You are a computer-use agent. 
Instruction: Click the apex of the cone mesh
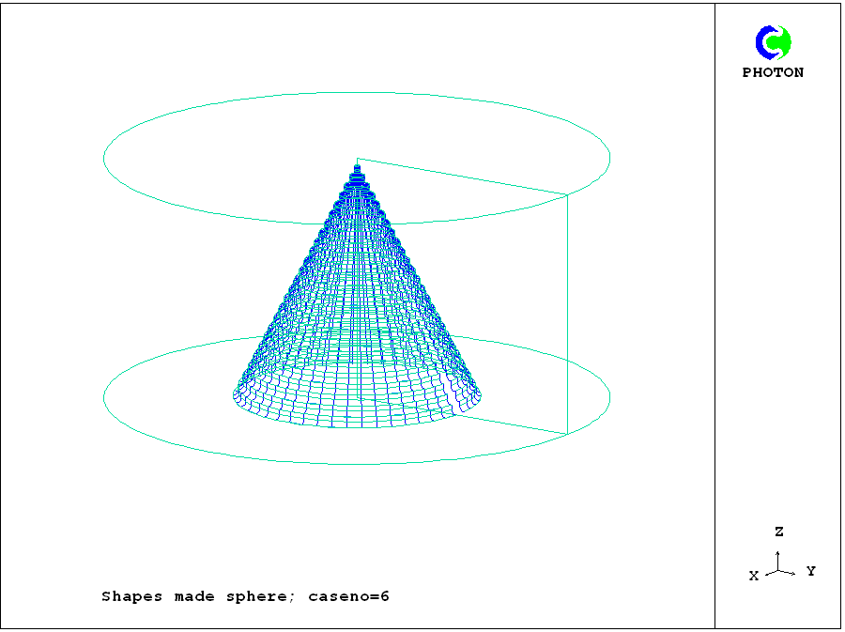click(357, 165)
